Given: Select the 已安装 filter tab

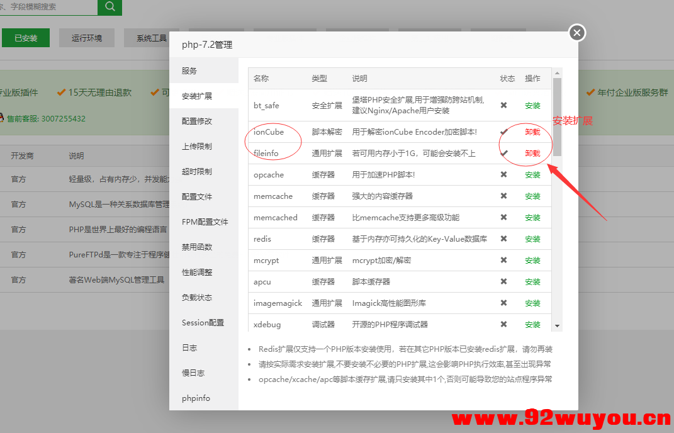Looking at the screenshot, I should click(25, 38).
